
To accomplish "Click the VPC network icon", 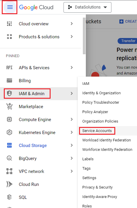I will [9, 171].
